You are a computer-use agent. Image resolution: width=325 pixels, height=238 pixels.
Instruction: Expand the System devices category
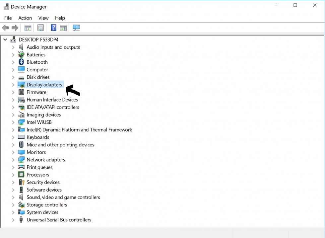(13, 212)
